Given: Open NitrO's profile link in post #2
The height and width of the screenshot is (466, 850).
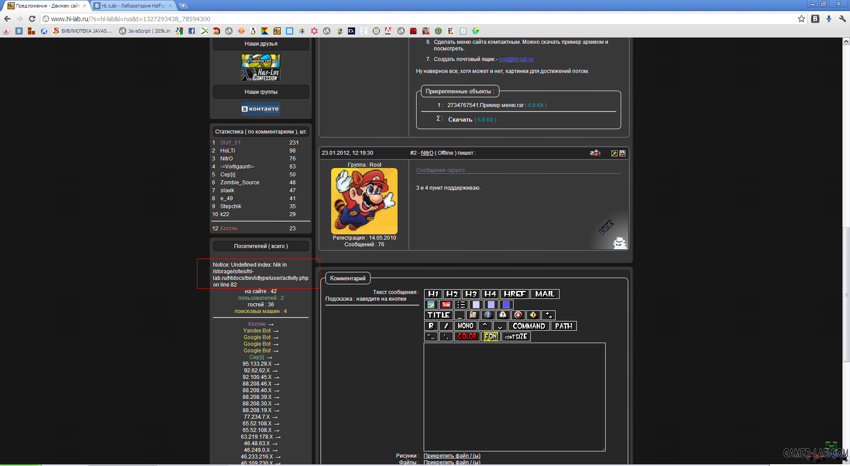Looking at the screenshot, I should [427, 153].
